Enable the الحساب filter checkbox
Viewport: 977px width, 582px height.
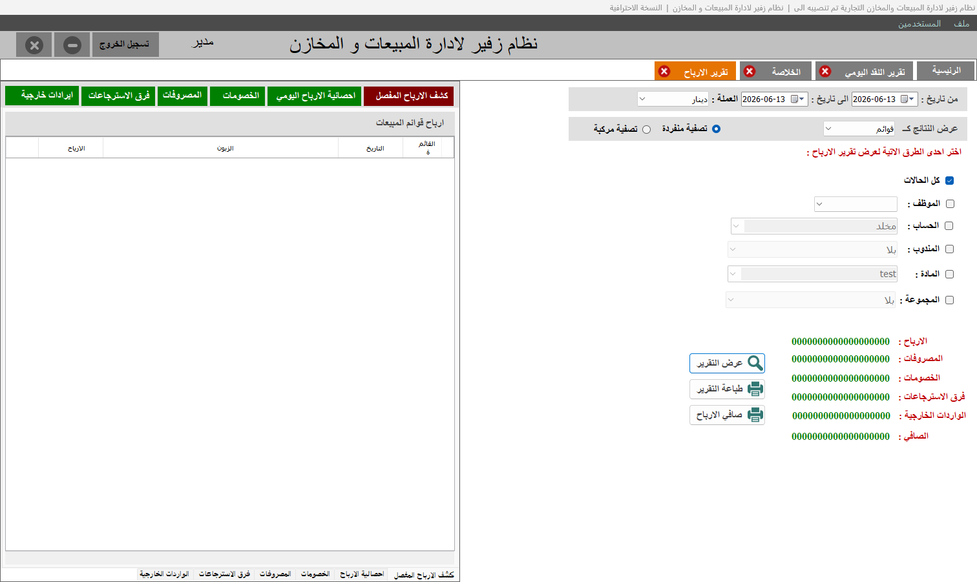point(949,225)
